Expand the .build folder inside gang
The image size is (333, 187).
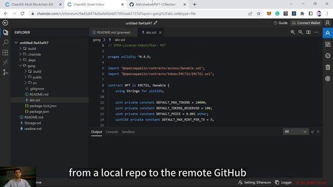[25, 72]
